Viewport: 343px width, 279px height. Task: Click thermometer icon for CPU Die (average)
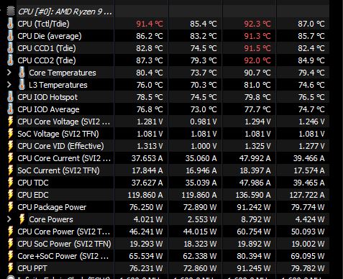point(10,36)
